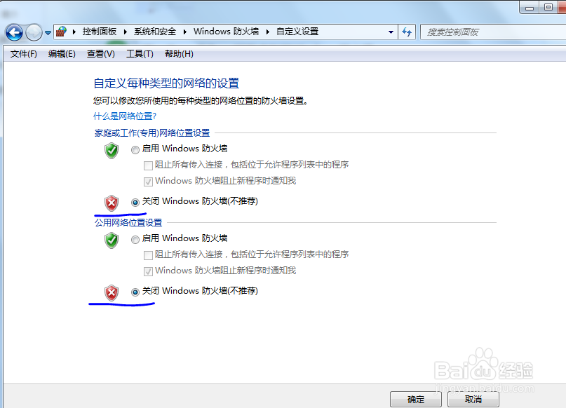The height and width of the screenshot is (408, 566).
Task: Toggle block all incoming connections for home network
Action: click(148, 165)
